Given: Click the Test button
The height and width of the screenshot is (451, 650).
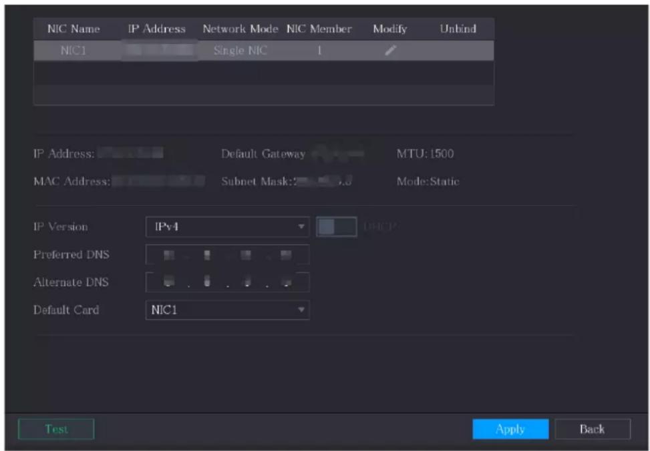Looking at the screenshot, I should (56, 429).
